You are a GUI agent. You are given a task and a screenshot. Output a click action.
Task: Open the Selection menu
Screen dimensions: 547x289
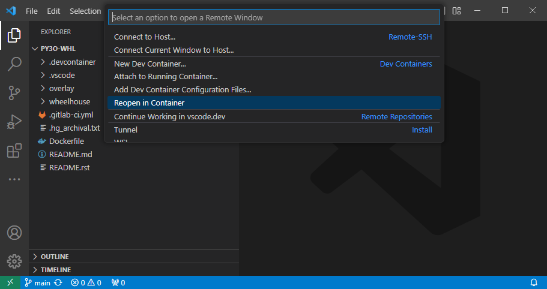[x=85, y=11]
